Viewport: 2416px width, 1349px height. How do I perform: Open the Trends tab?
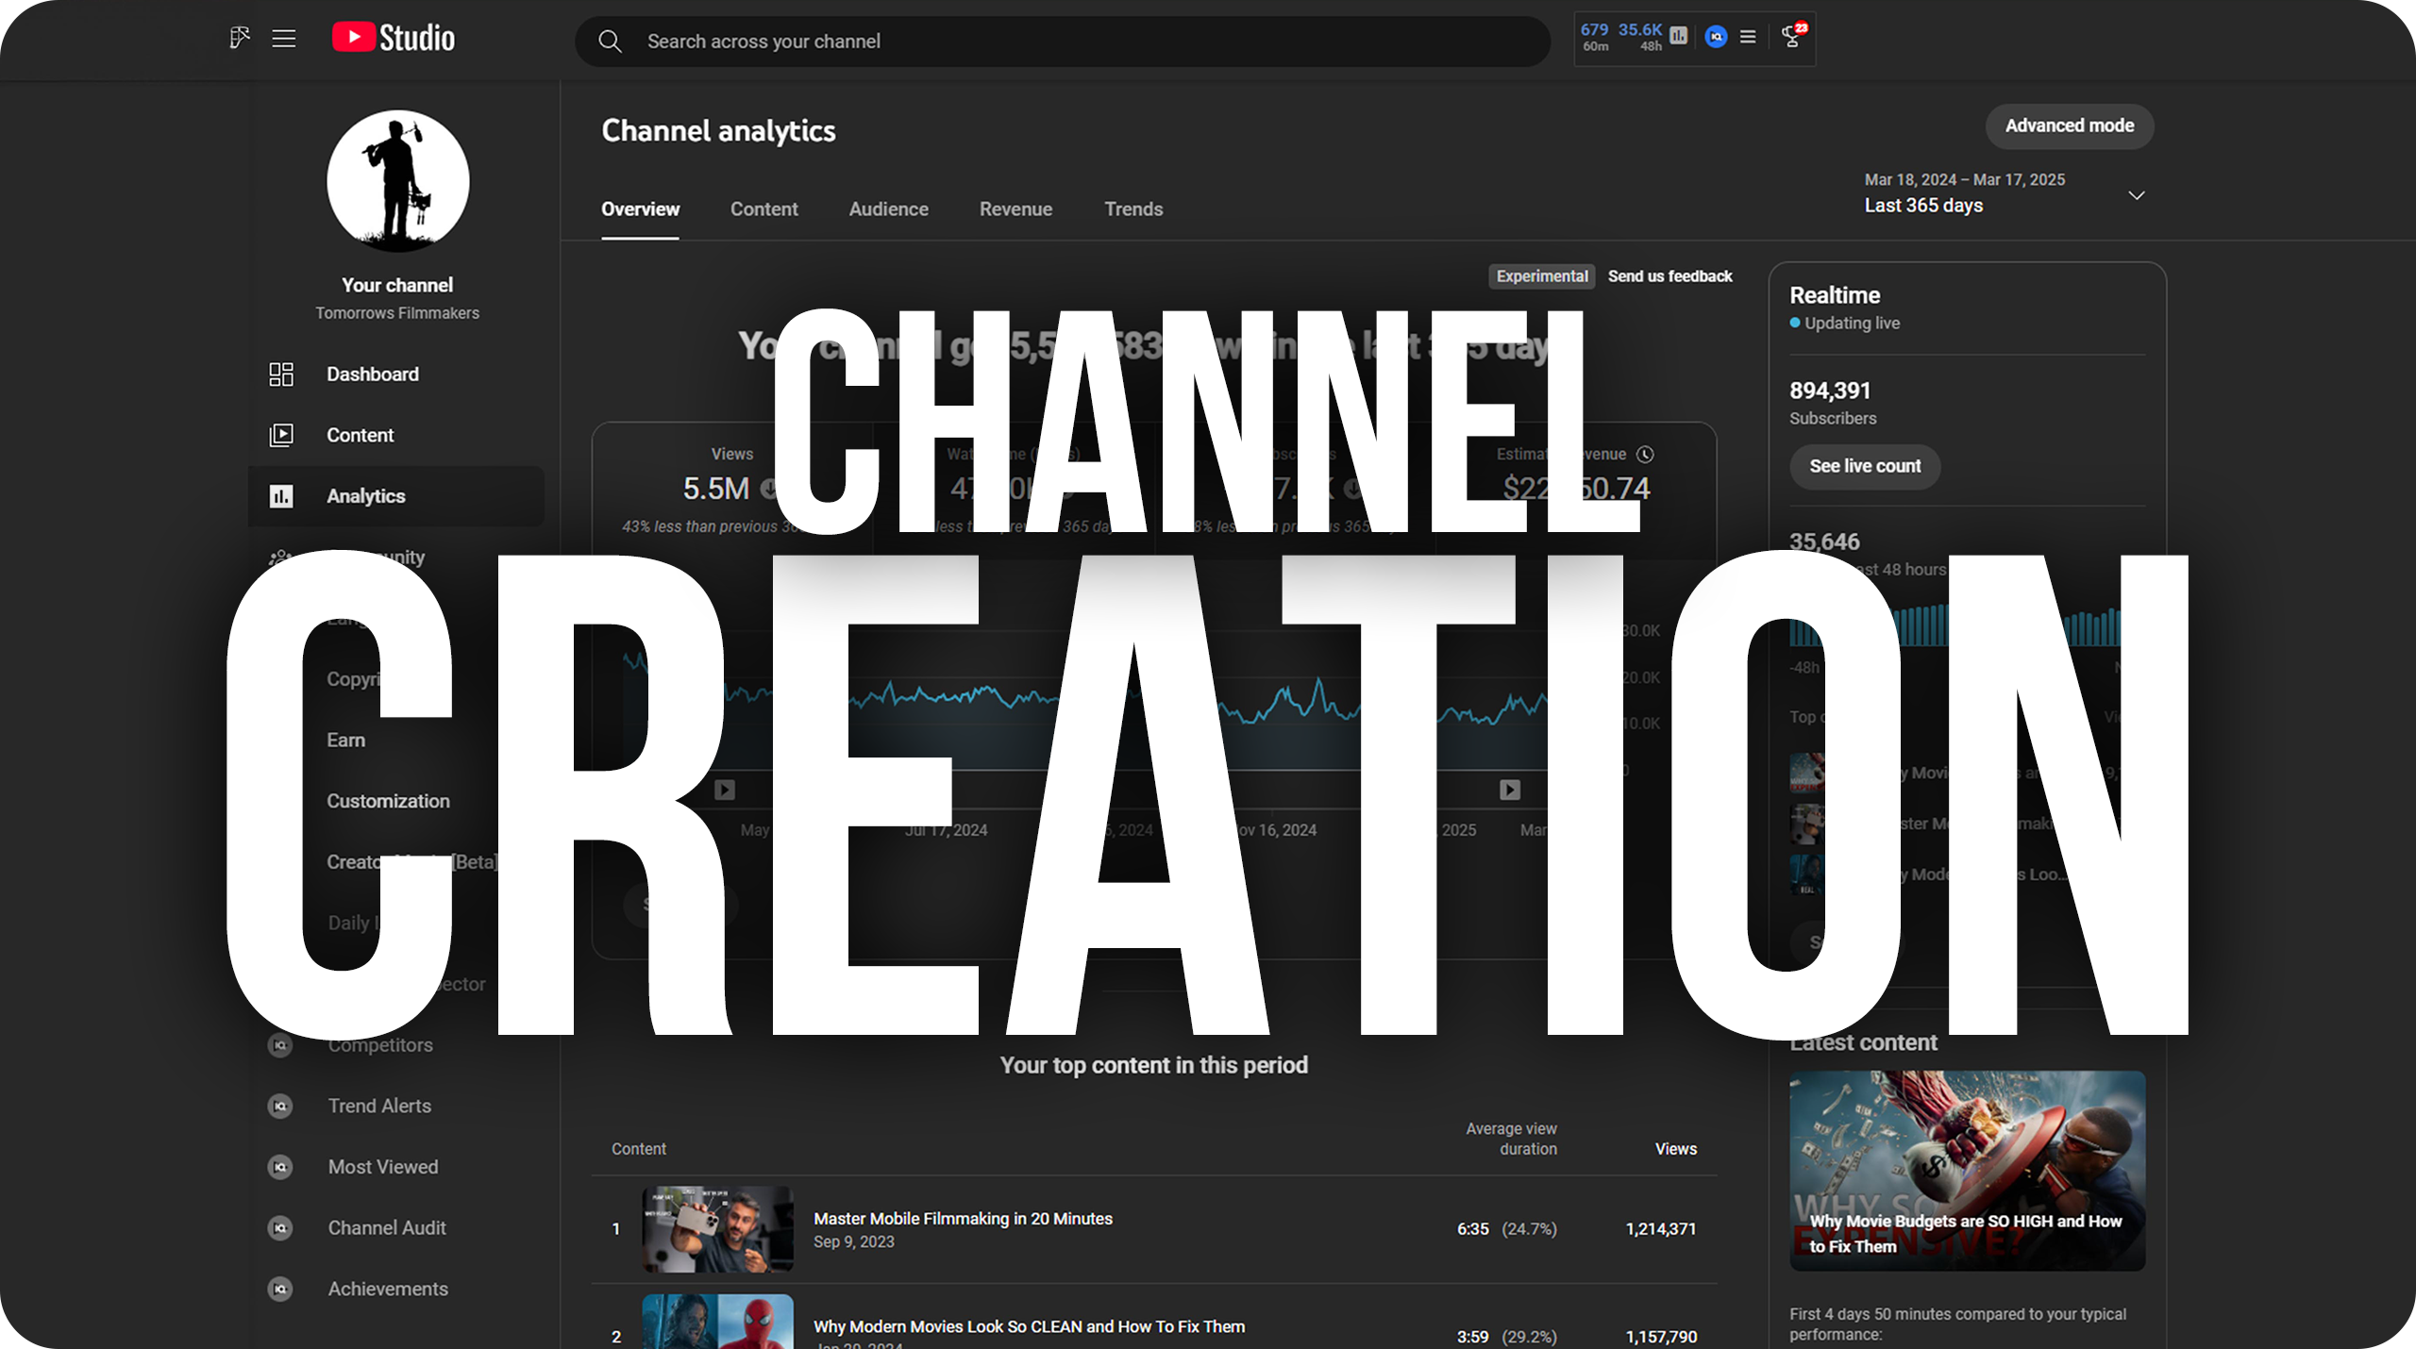coord(1133,209)
